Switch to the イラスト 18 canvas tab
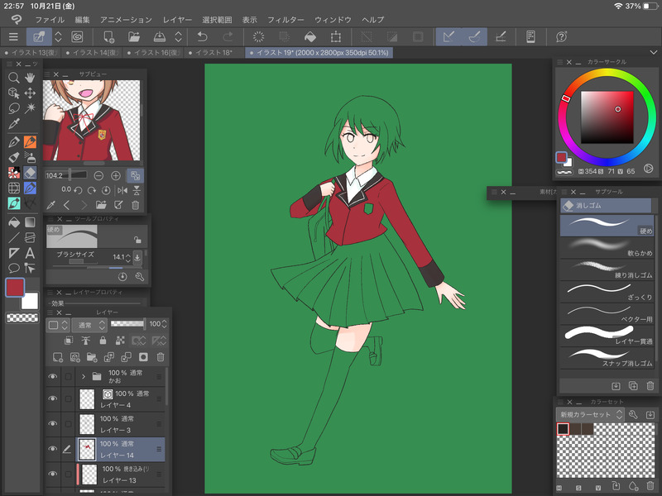Image resolution: width=662 pixels, height=496 pixels. [x=213, y=52]
